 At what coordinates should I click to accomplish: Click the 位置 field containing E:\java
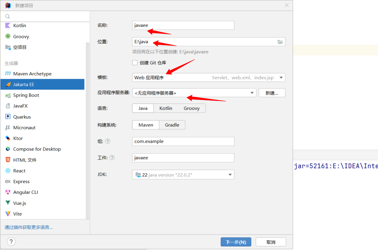(209, 42)
